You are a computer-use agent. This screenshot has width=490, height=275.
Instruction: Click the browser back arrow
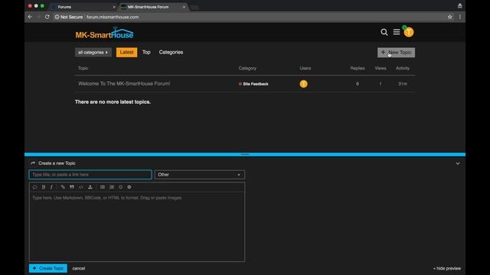click(x=30, y=17)
